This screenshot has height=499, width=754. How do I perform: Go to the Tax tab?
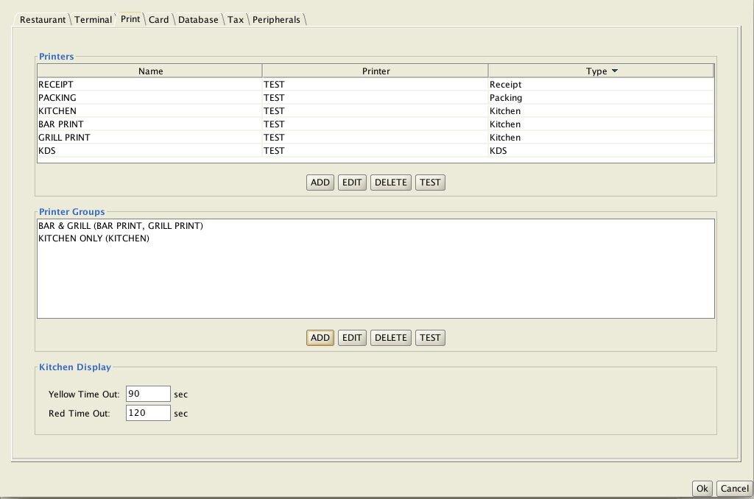click(x=235, y=20)
